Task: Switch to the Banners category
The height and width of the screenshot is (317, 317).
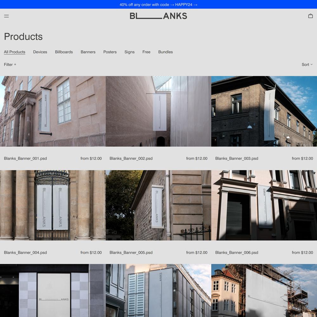Action: coord(88,52)
